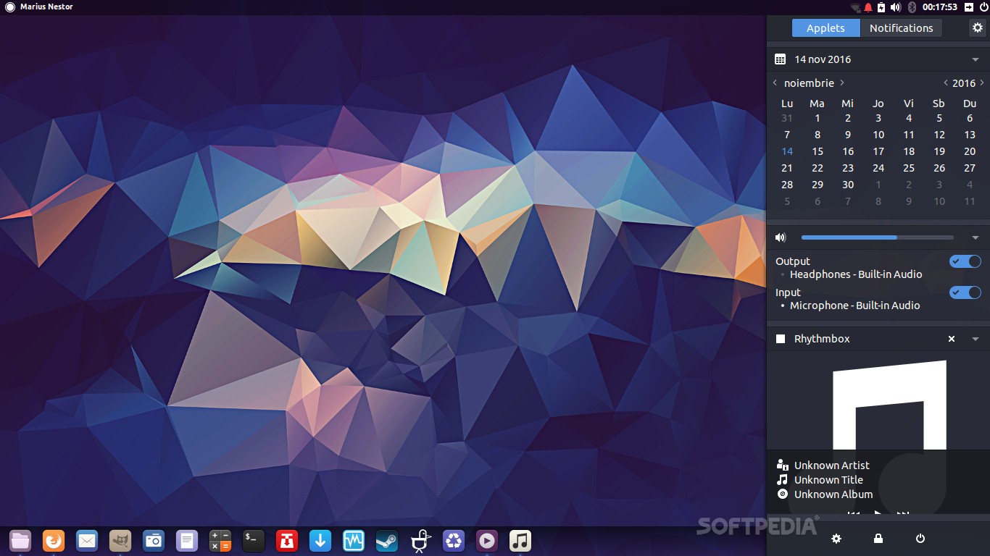This screenshot has width=990, height=556.
Task: Select day 25 in the calendar
Action: 909,168
